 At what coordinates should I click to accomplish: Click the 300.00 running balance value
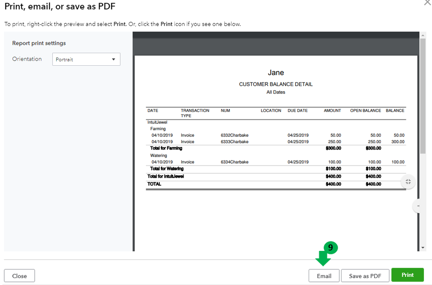(x=398, y=141)
